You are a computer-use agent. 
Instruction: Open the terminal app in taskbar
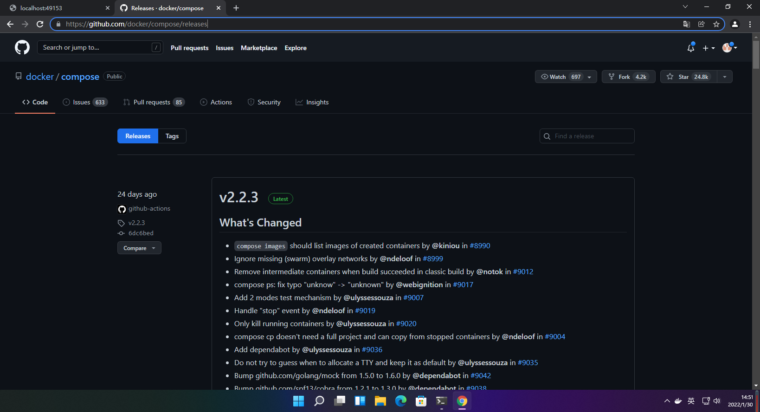[442, 401]
